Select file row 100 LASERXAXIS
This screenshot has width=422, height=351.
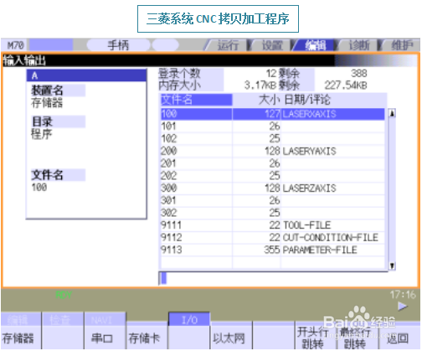273,114
